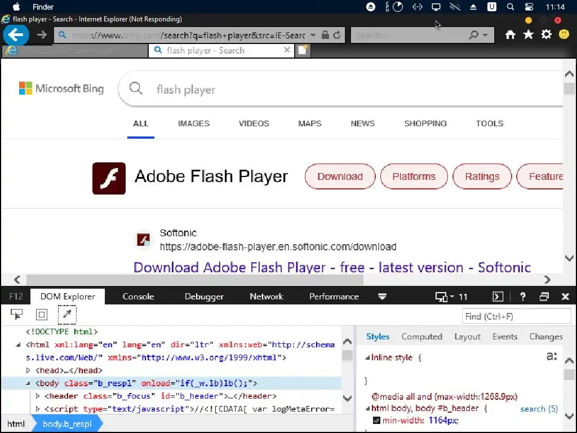Switch to the Console tab
577x433 pixels.
(138, 297)
